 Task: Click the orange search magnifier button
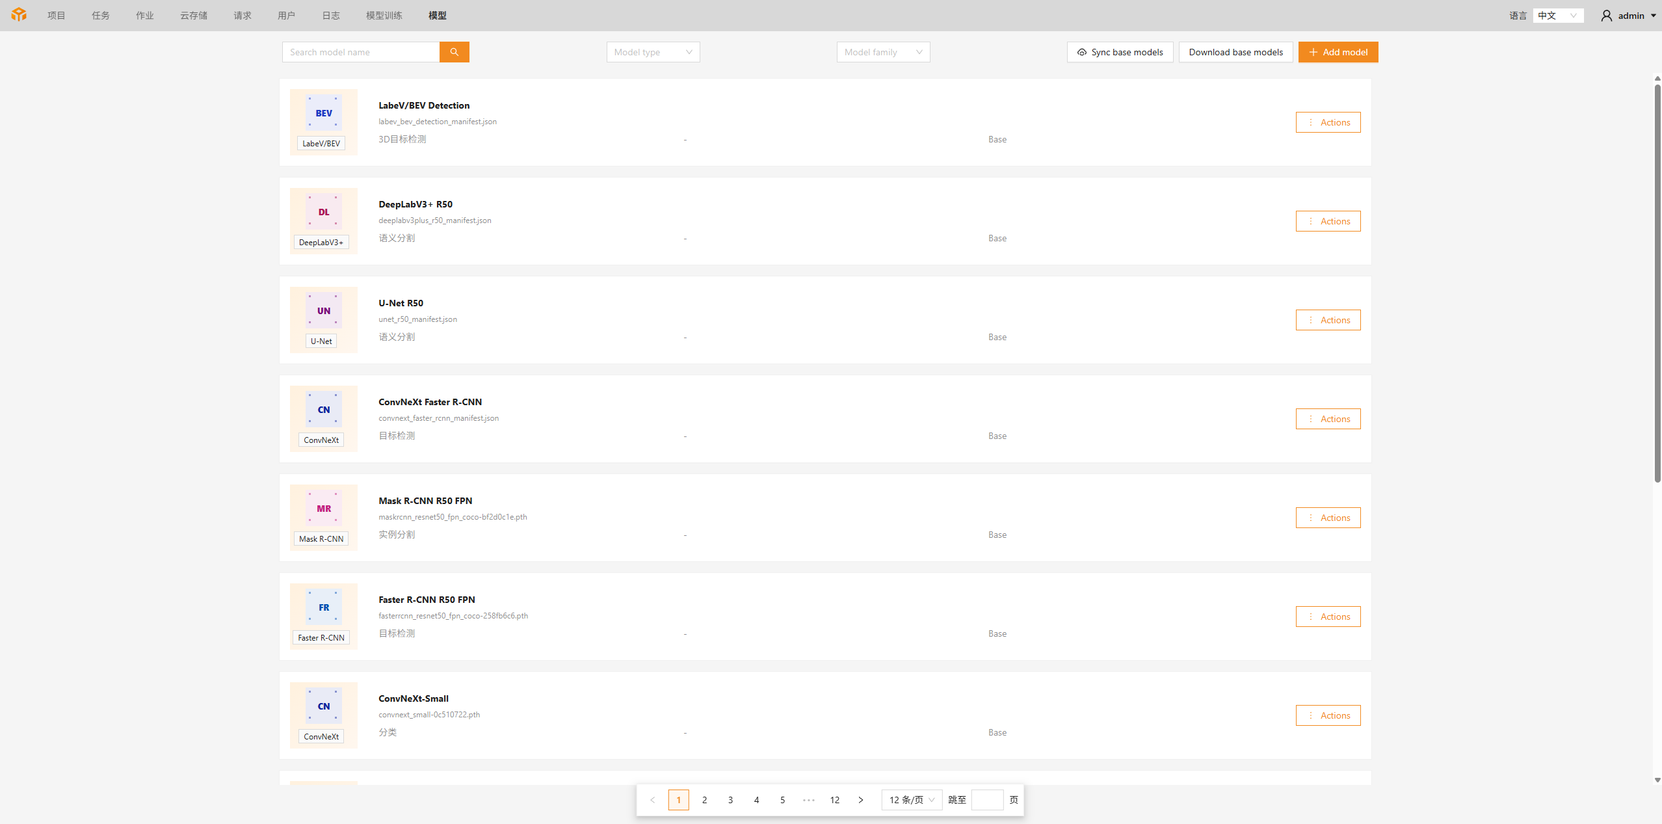click(454, 52)
